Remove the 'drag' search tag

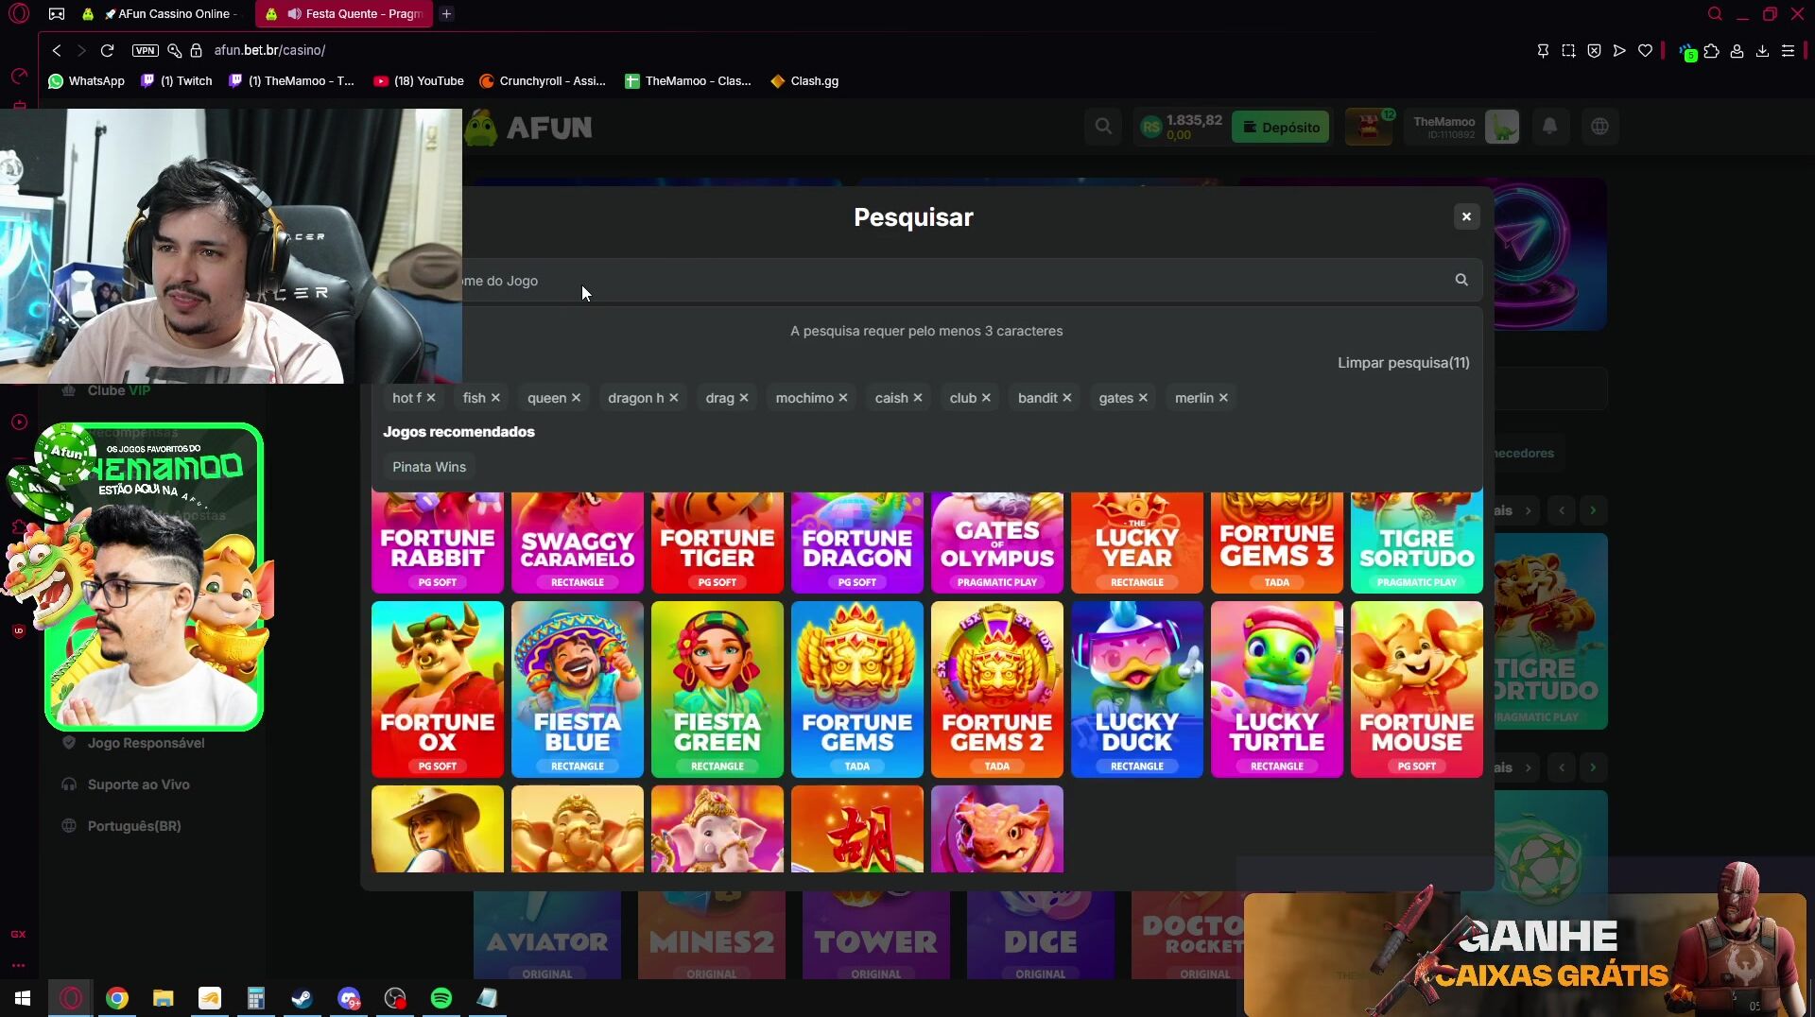[744, 398]
